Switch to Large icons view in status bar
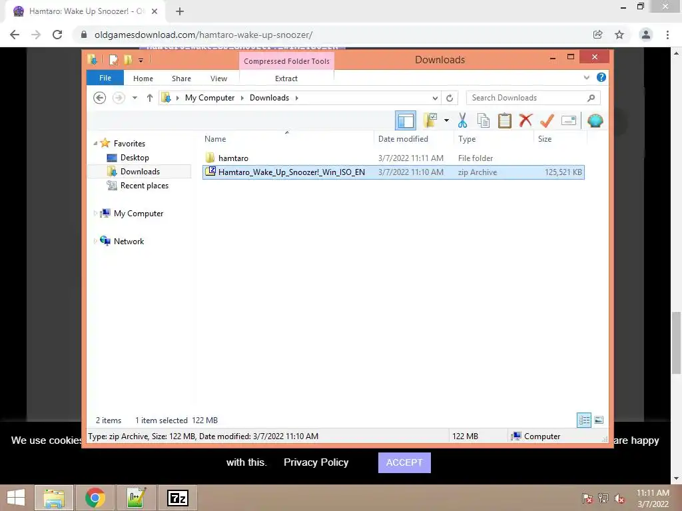Image resolution: width=682 pixels, height=511 pixels. coord(599,420)
